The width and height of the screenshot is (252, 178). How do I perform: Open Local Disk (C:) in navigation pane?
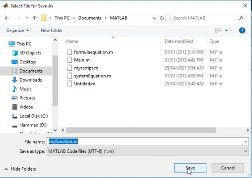[34, 116]
